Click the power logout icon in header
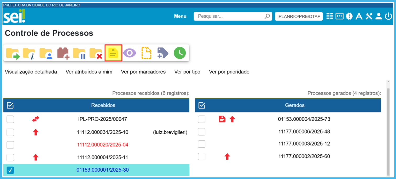396x179 pixels. click(x=388, y=16)
